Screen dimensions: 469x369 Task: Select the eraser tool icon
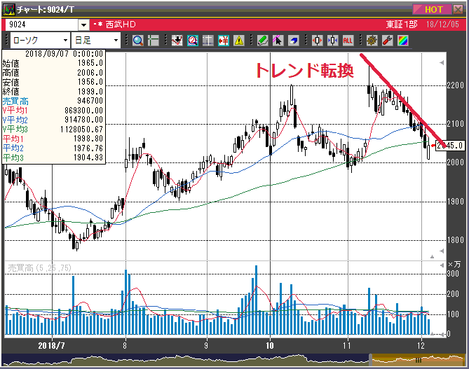click(294, 41)
